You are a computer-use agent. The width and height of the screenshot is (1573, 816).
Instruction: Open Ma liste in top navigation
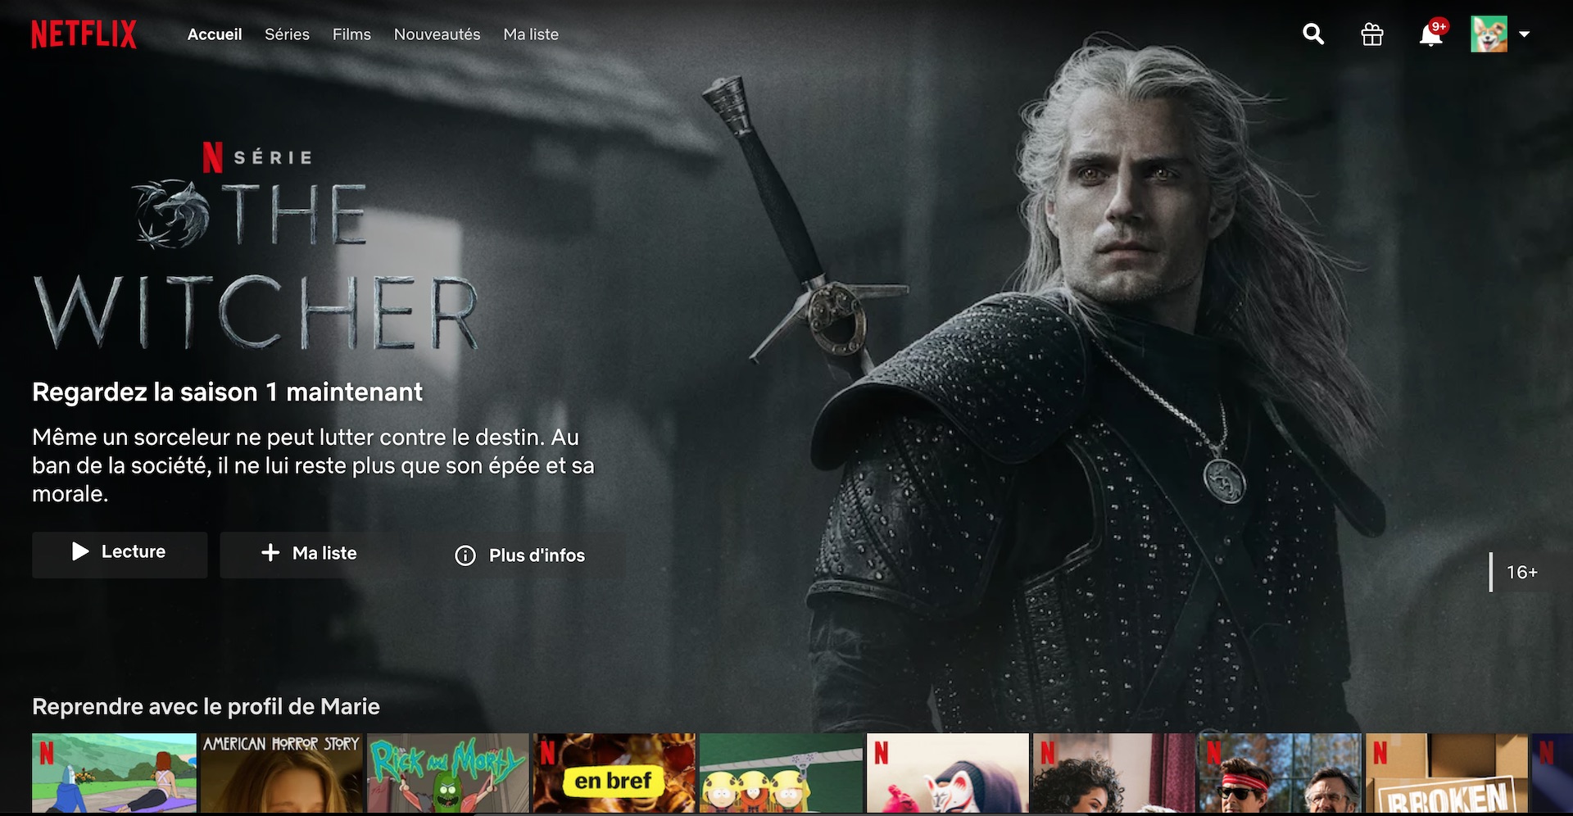531,34
